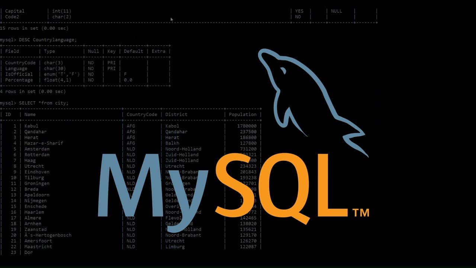Click the population value '142465'
The image size is (476, 268).
click(248, 218)
